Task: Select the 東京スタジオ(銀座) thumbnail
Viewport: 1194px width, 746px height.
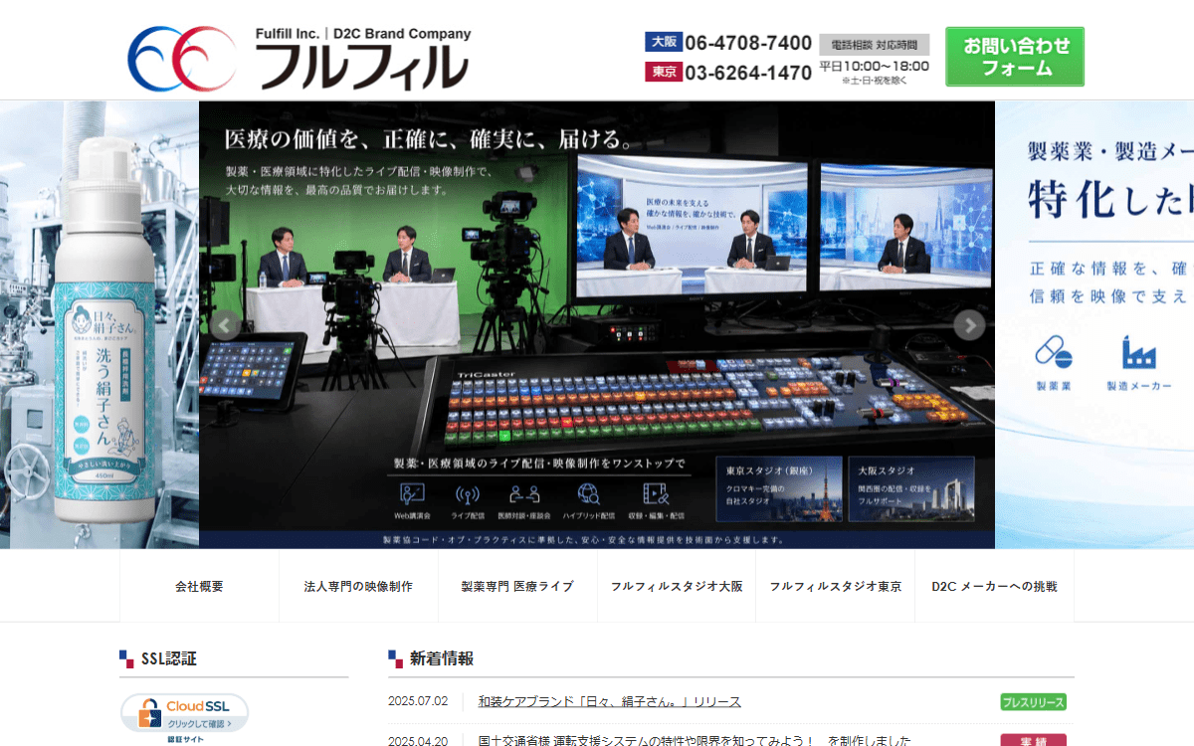Action: 779,488
